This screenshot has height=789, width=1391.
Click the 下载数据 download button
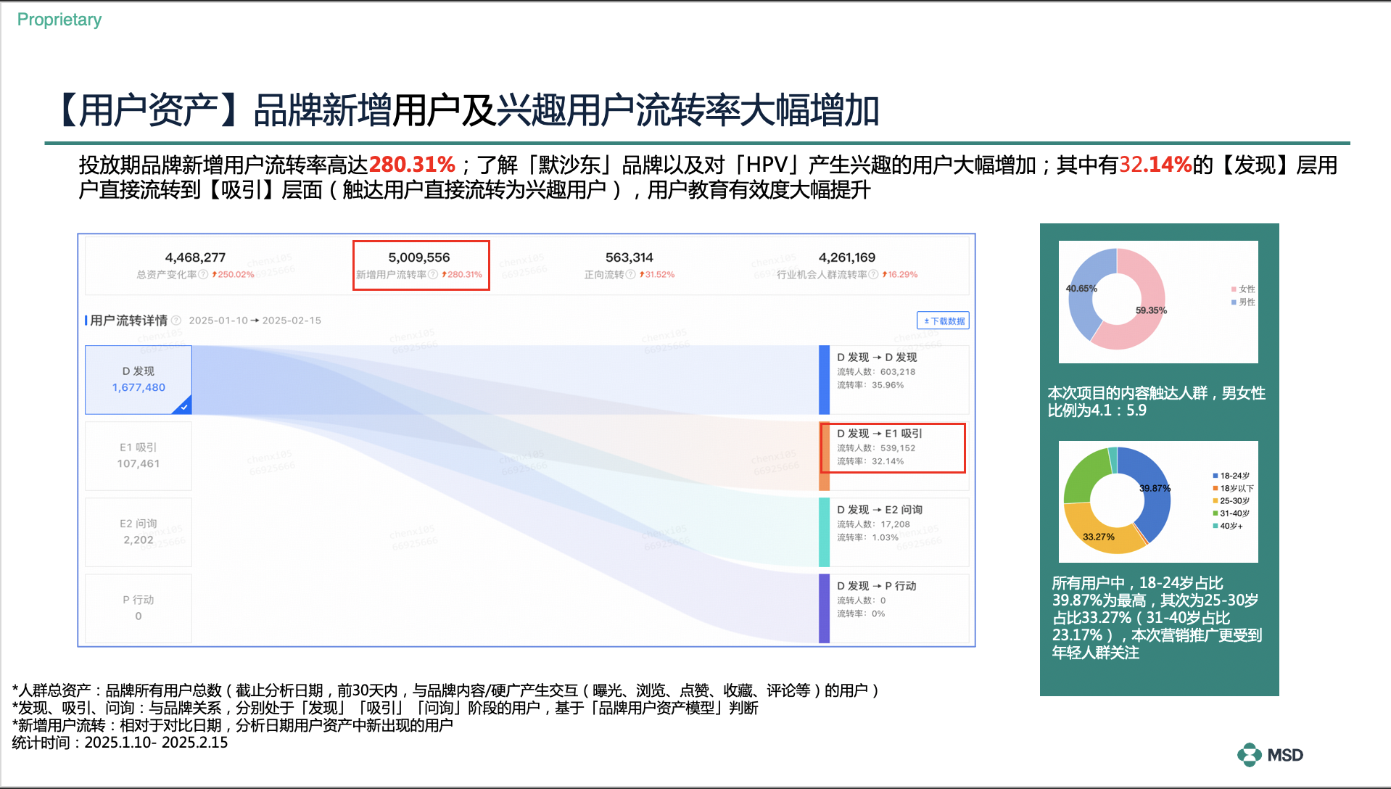[943, 321]
